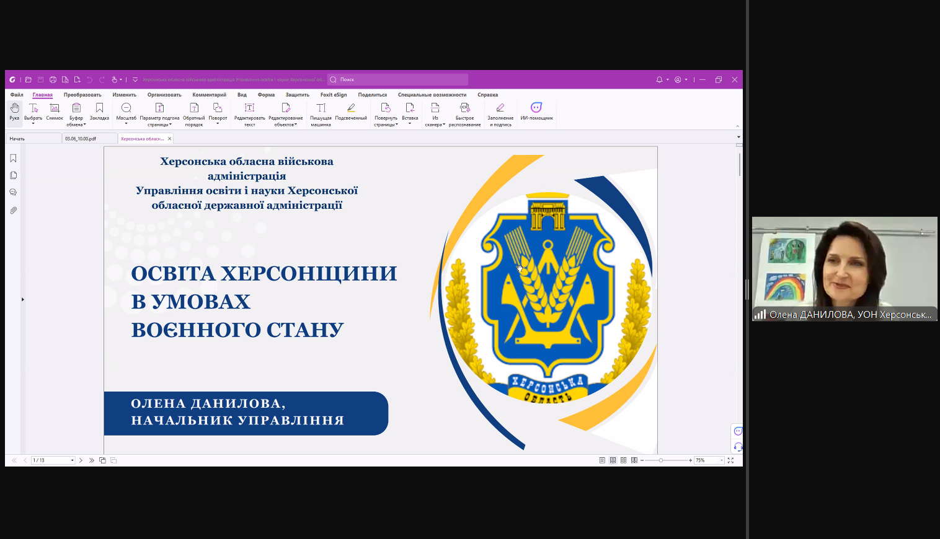Switch to facing two-page view mode
940x539 pixels.
(623, 460)
